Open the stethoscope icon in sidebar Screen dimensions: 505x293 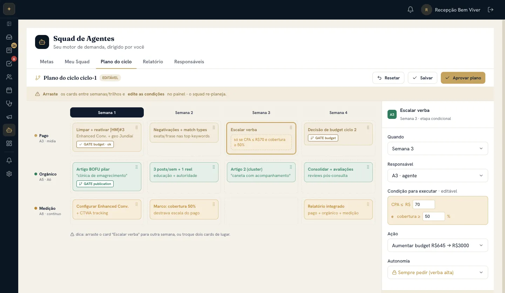point(9,103)
